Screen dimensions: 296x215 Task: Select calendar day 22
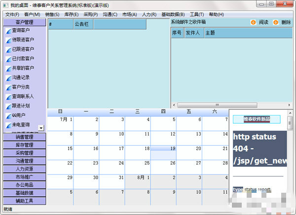60,168
